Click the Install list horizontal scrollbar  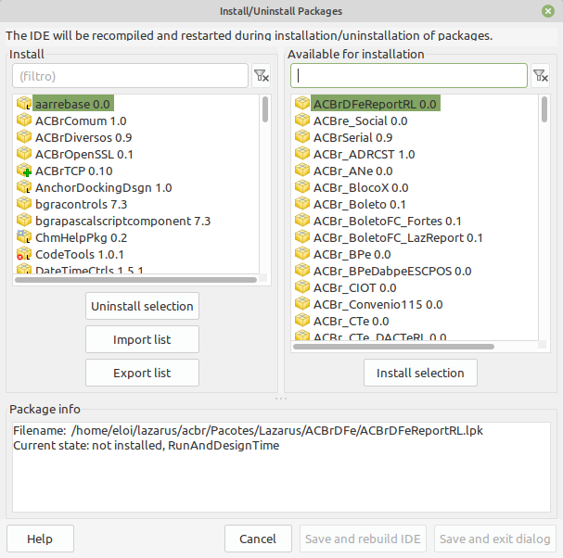(135, 280)
